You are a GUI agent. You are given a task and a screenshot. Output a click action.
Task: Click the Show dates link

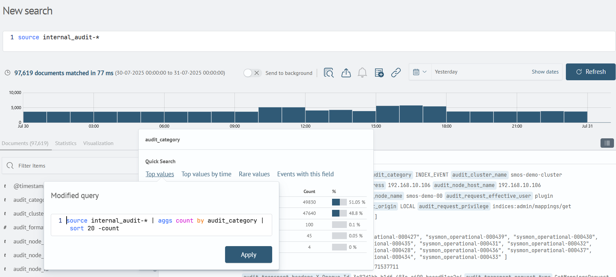[545, 72]
